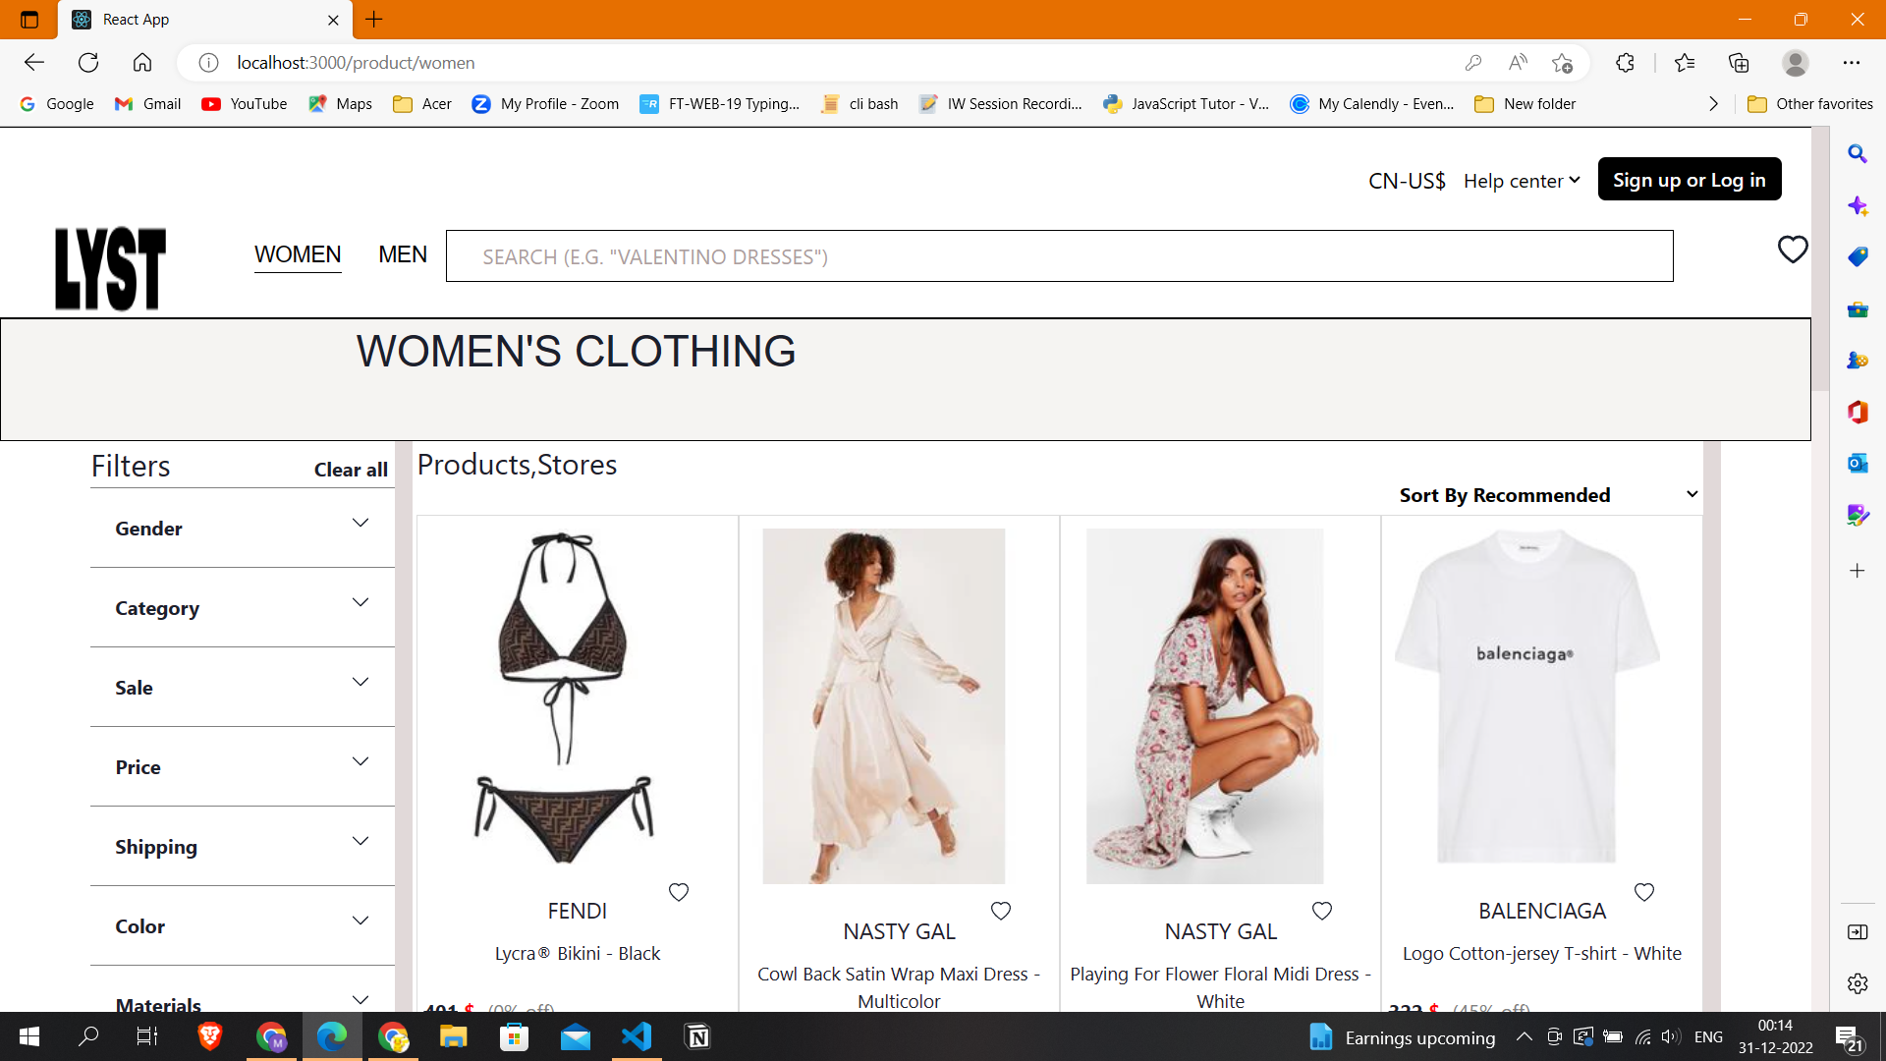Image resolution: width=1886 pixels, height=1061 pixels.
Task: Refresh the page
Action: (x=88, y=63)
